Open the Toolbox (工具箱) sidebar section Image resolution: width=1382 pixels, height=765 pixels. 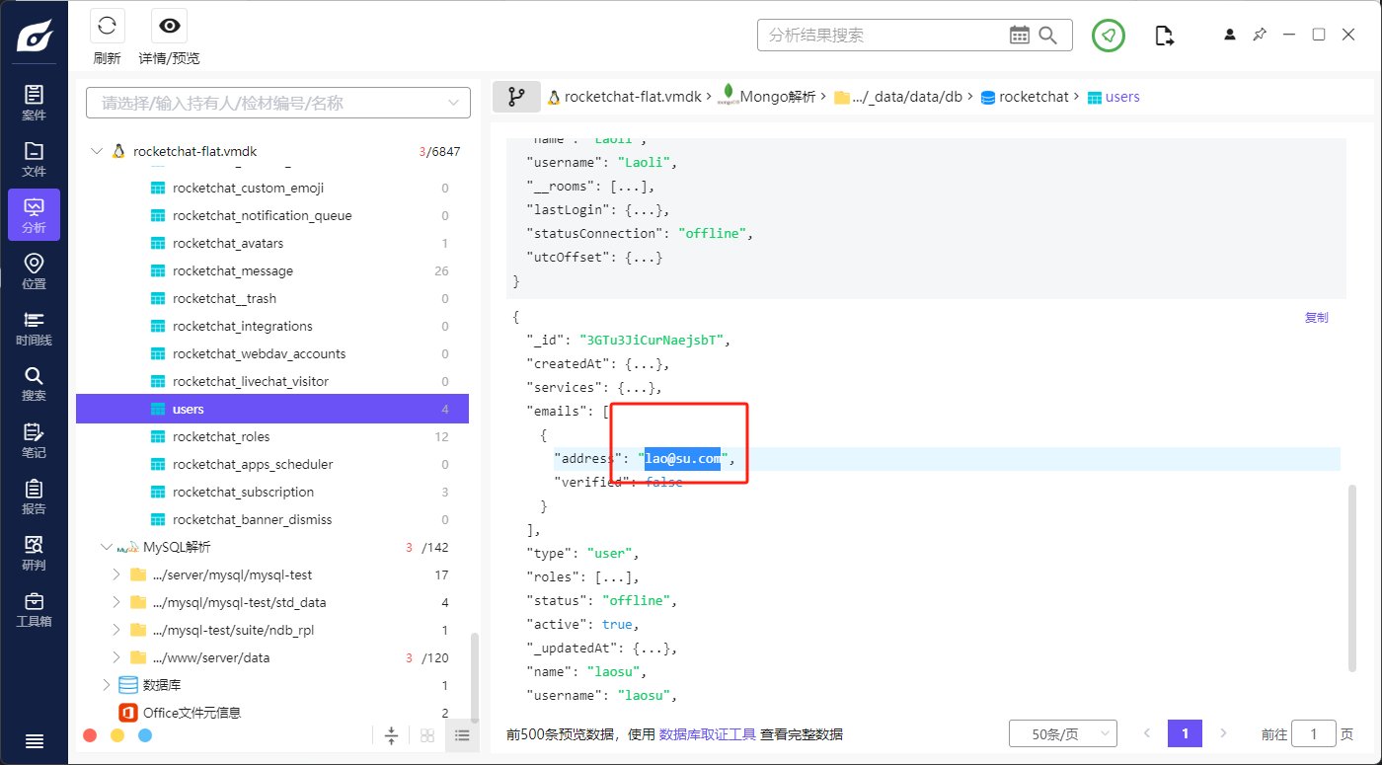coord(34,609)
